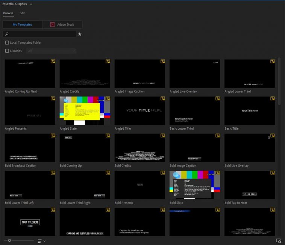The image size is (285, 245).
Task: Click the badge icon on Angled Slate thumbnail
Action: click(x=108, y=99)
